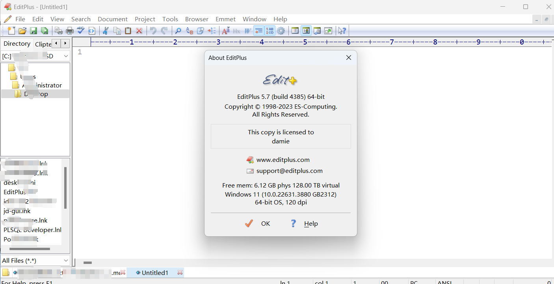Toggle Auto Indent toolbar button
This screenshot has width=554, height=284.
(x=259, y=31)
